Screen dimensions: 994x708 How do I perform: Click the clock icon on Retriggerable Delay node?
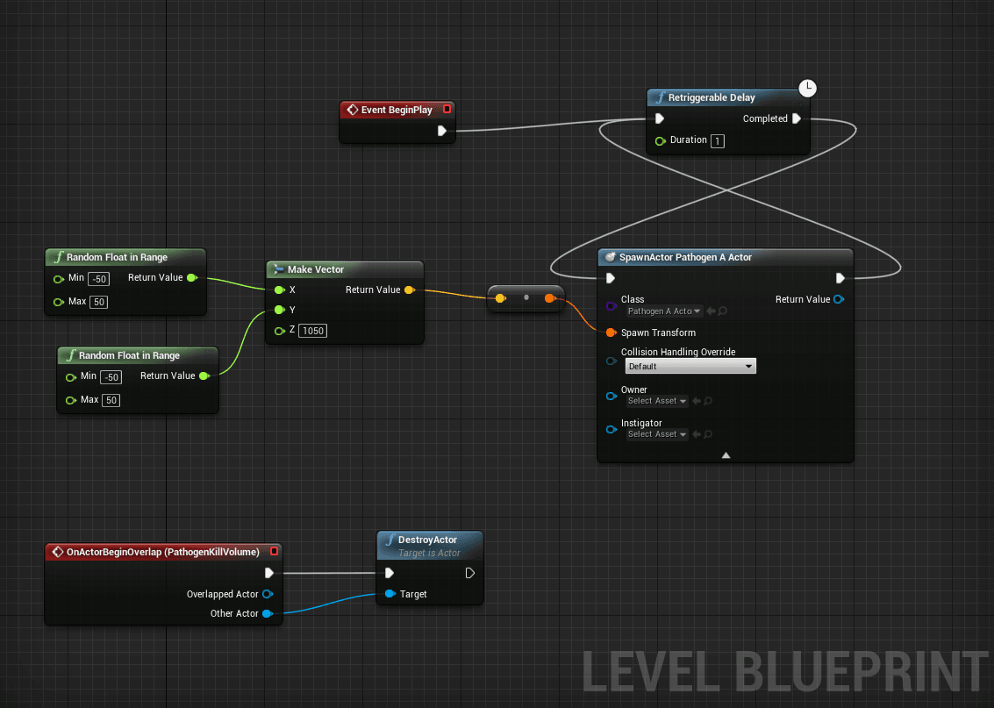pos(807,88)
